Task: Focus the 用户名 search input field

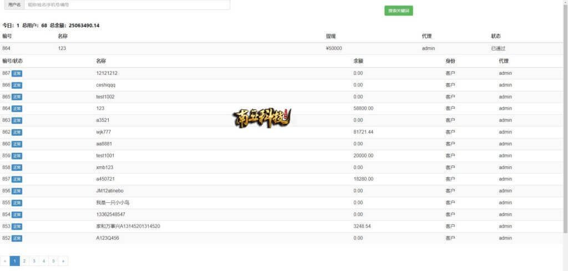Action: click(x=126, y=4)
